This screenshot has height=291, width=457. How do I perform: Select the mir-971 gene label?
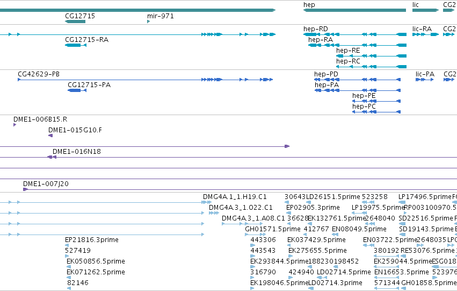(x=161, y=16)
